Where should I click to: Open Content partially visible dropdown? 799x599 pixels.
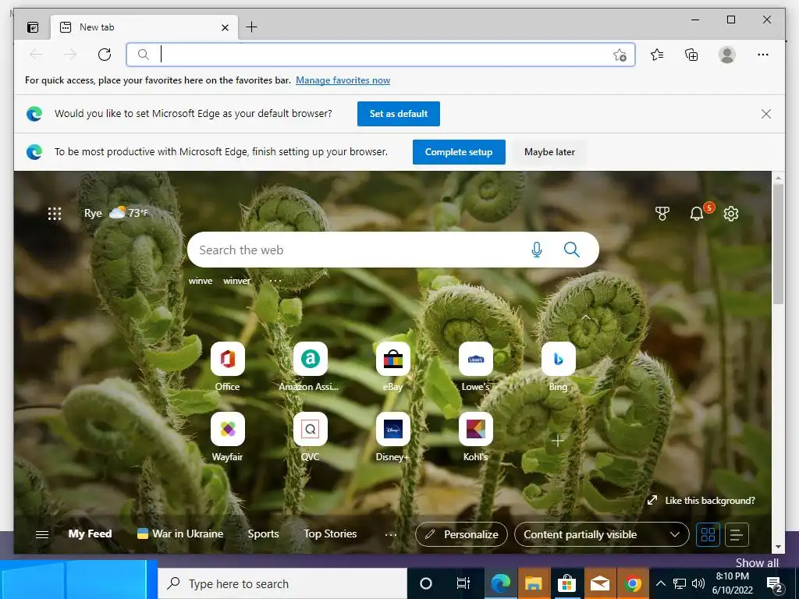coord(602,534)
